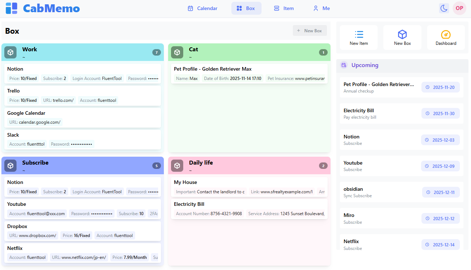
Task: Click the Upcoming calendar icon
Action: click(x=344, y=65)
